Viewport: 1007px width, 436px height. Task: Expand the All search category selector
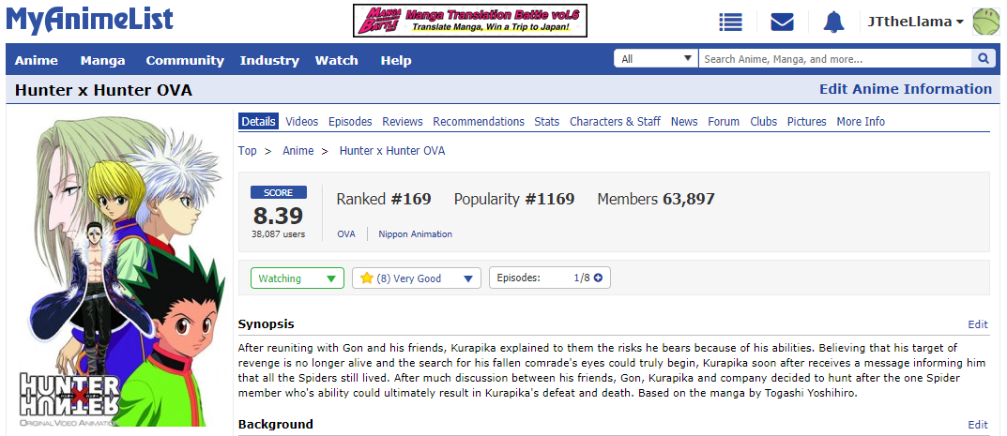pos(656,59)
